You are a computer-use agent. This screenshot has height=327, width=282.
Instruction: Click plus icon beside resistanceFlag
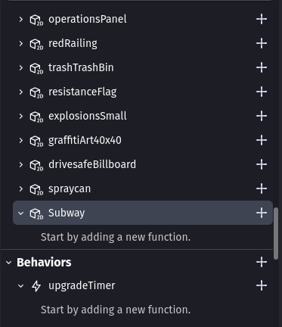(262, 92)
